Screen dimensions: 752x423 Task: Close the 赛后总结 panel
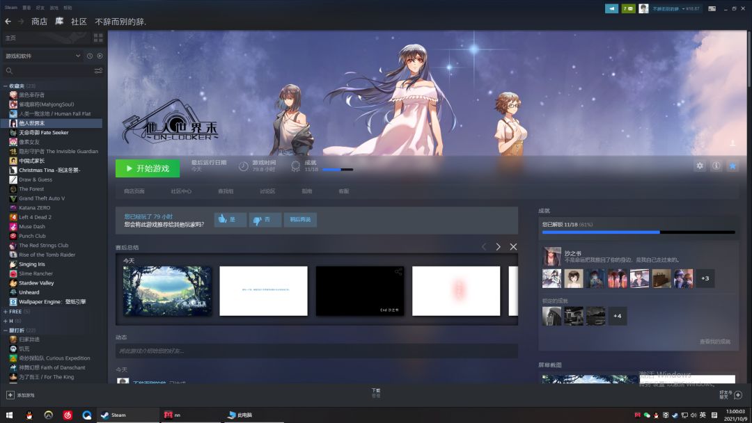(513, 246)
